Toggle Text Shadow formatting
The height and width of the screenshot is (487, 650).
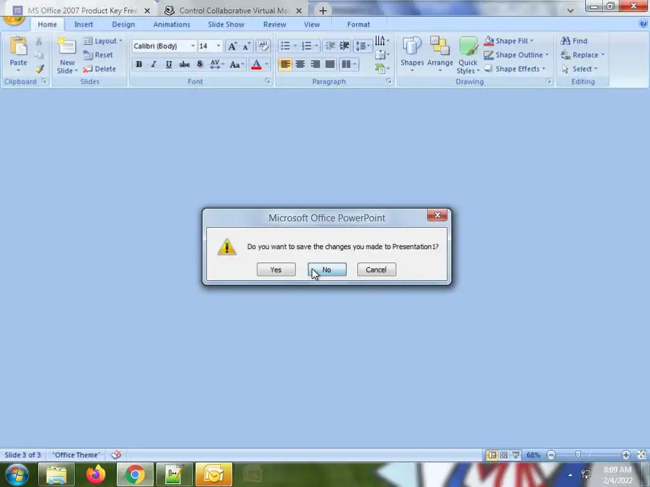[200, 64]
